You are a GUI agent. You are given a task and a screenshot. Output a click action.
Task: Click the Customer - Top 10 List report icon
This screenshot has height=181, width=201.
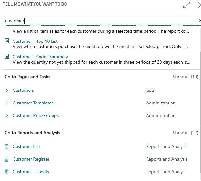(x=6, y=41)
